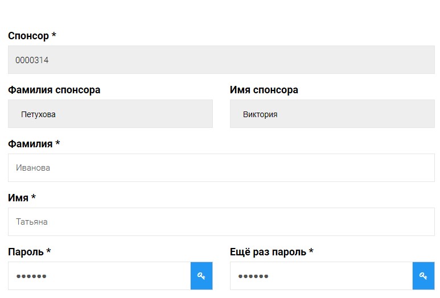Image resolution: width=440 pixels, height=298 pixels.
Task: Select the Фамилия спонсора field with Петухова
Action: point(110,114)
